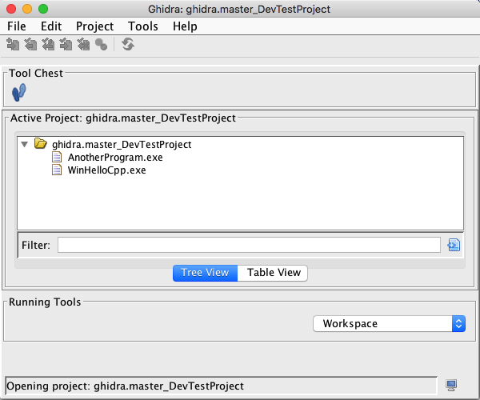
Task: Launch CodeBrowser footprint icon in Tool Chest
Action: click(19, 93)
